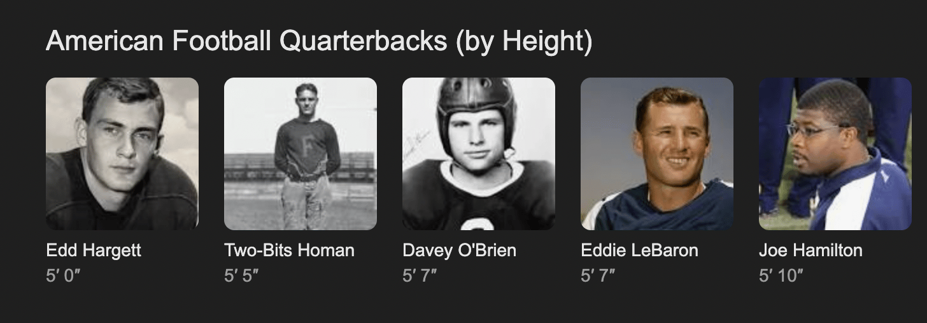Open the Joe Hamilton name link
Image resolution: width=927 pixels, height=323 pixels.
click(x=810, y=251)
